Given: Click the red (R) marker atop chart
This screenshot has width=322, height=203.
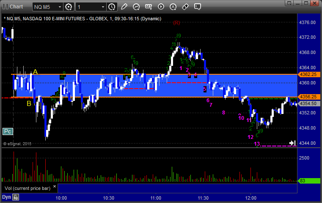Looking at the screenshot, I should (x=176, y=23).
